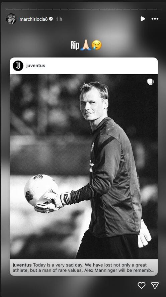Open the juventus account name in post header
This screenshot has height=297, width=166.
pos(35,66)
